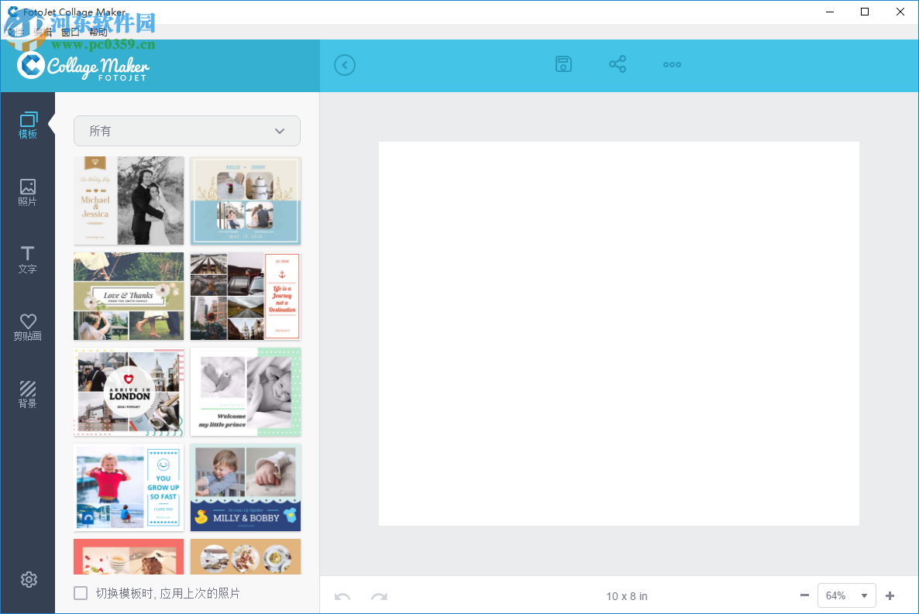Screen dimensions: 919x614
Task: Click the 模板 (Templates) sidebar icon
Action: click(28, 125)
